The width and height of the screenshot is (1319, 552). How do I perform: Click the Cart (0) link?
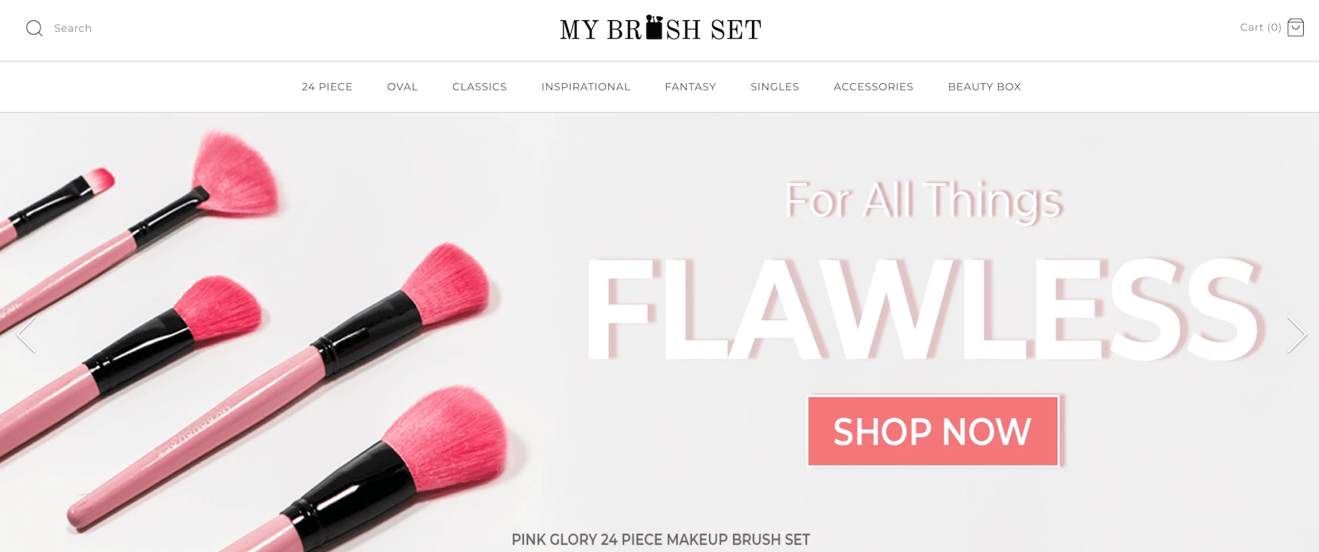[1260, 27]
